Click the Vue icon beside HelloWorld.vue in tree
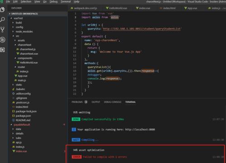The width and height of the screenshot is (226, 163). pos(18,62)
